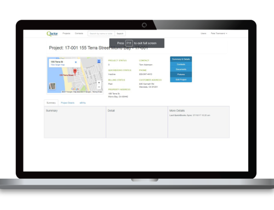This screenshot has height=210, width=274.
Task: Click the contact name Tom Adamson
Action: click(146, 65)
